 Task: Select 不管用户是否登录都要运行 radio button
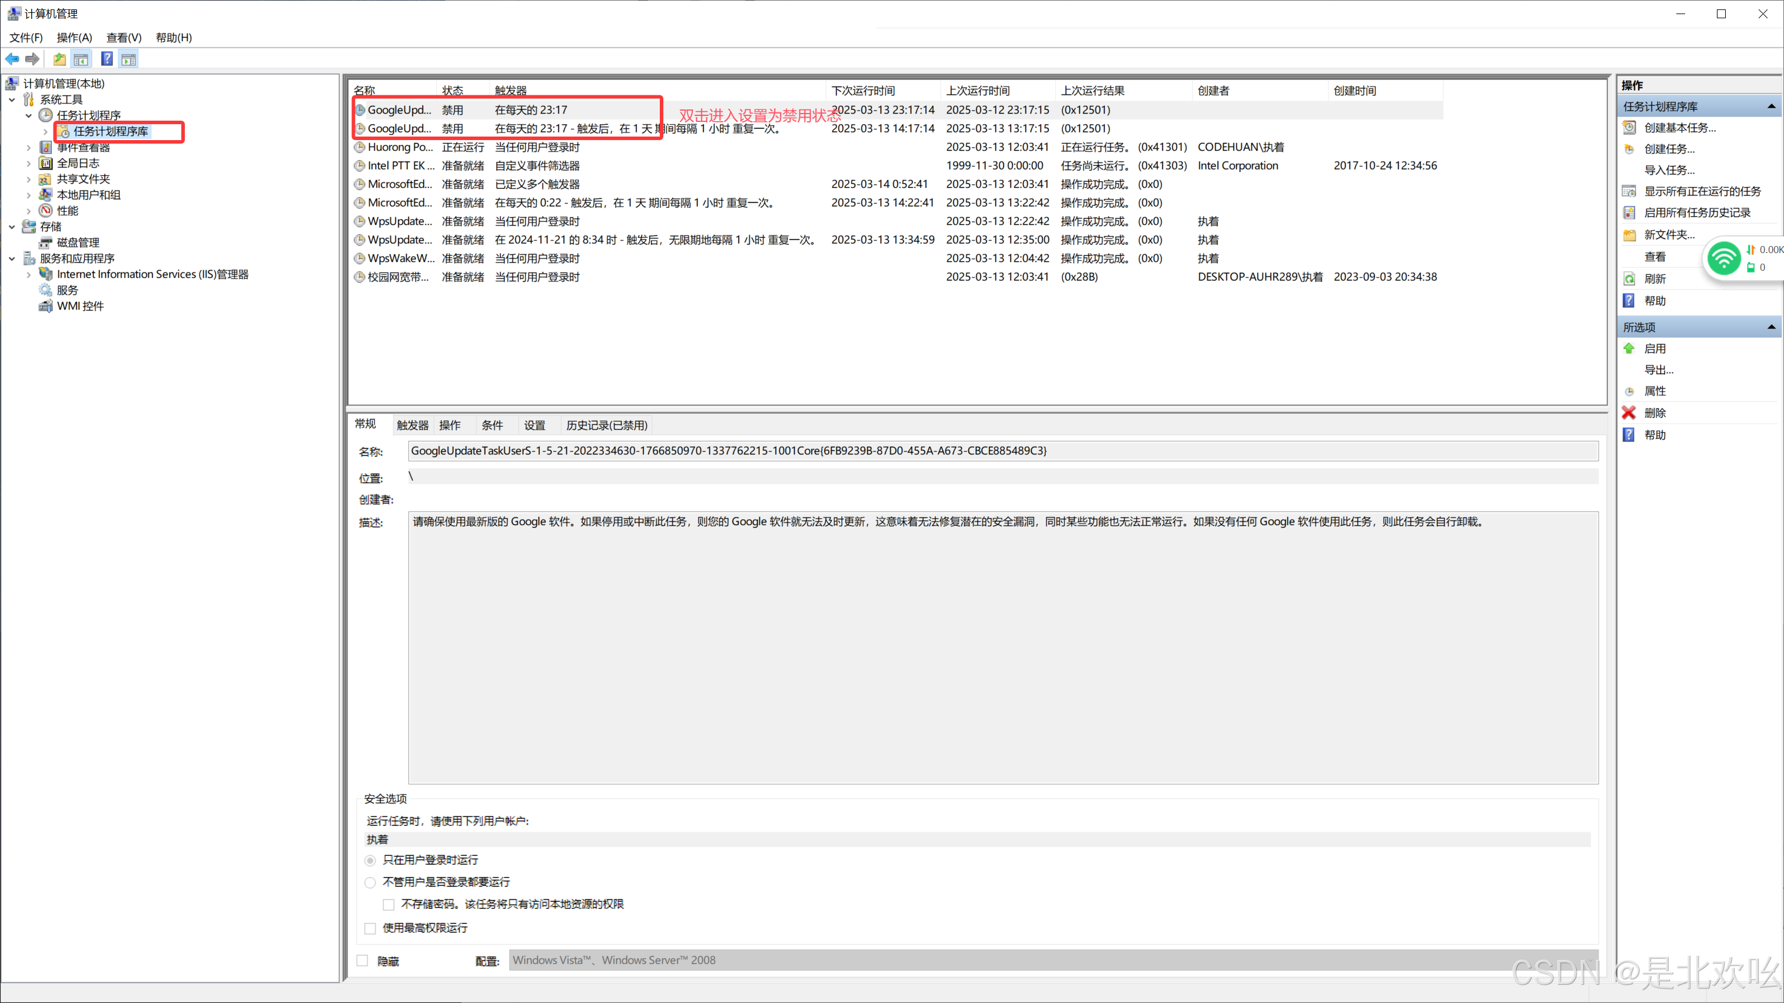tap(370, 882)
